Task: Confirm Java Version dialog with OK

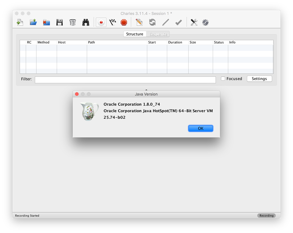Action: coord(200,129)
